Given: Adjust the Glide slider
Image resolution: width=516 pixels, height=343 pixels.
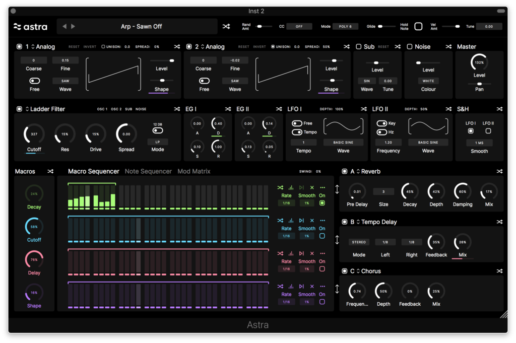Looking at the screenshot, I should [386, 26].
